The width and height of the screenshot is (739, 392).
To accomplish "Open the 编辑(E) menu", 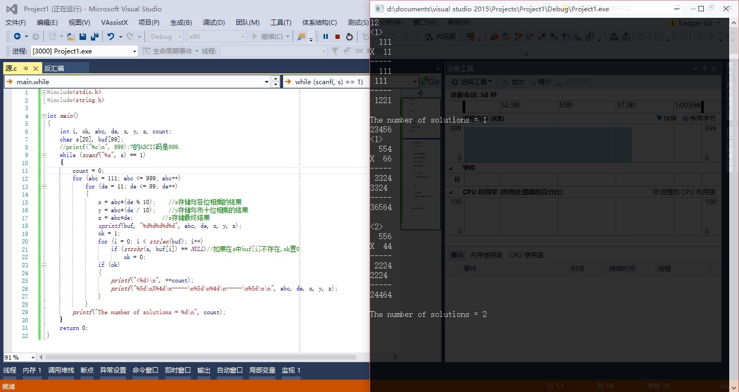I will 47,22.
